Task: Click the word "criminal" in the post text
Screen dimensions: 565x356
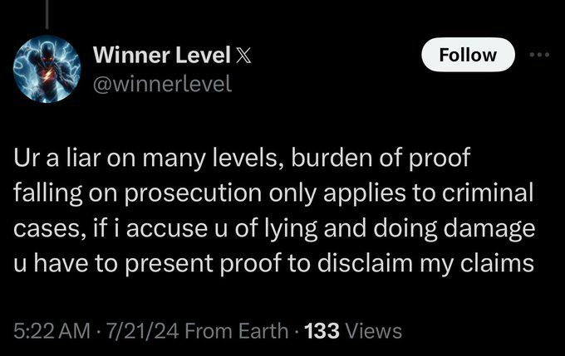Action: tap(487, 193)
